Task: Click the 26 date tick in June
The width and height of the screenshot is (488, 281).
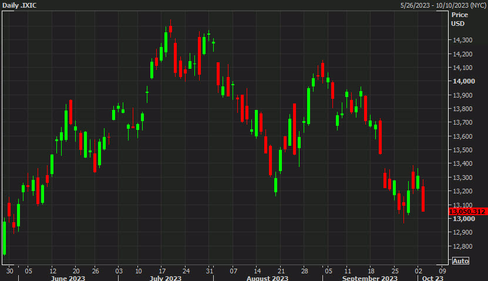Action: point(96,271)
